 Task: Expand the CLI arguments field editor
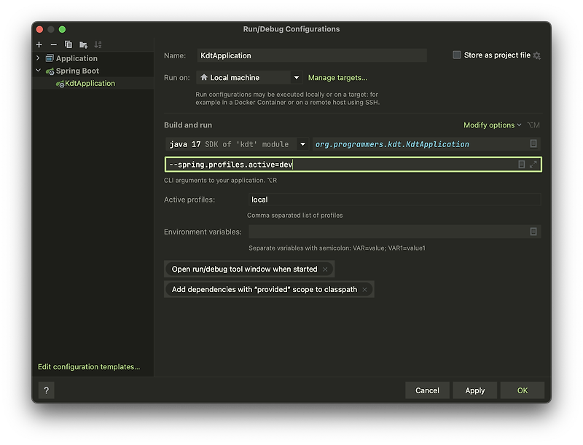(x=534, y=165)
